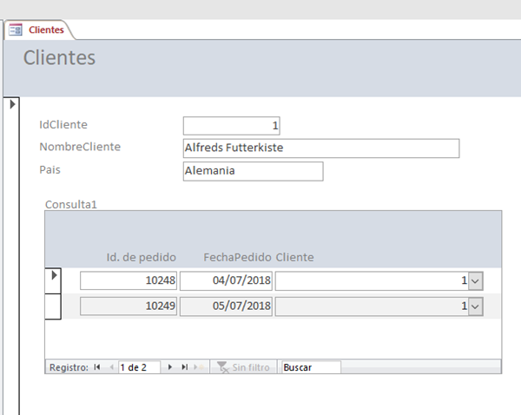This screenshot has width=521, height=415.
Task: Click the Pais field containing Alemania
Action: point(252,171)
